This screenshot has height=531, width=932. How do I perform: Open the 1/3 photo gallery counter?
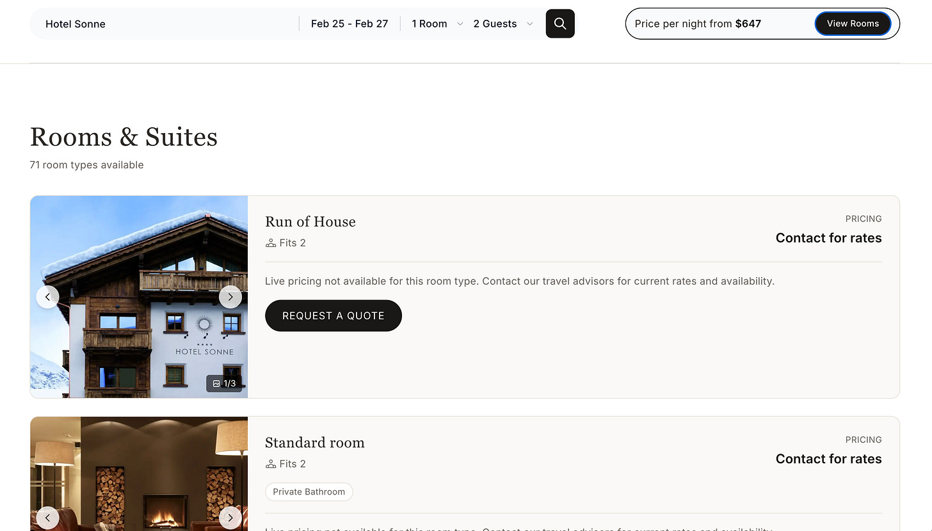coord(224,383)
